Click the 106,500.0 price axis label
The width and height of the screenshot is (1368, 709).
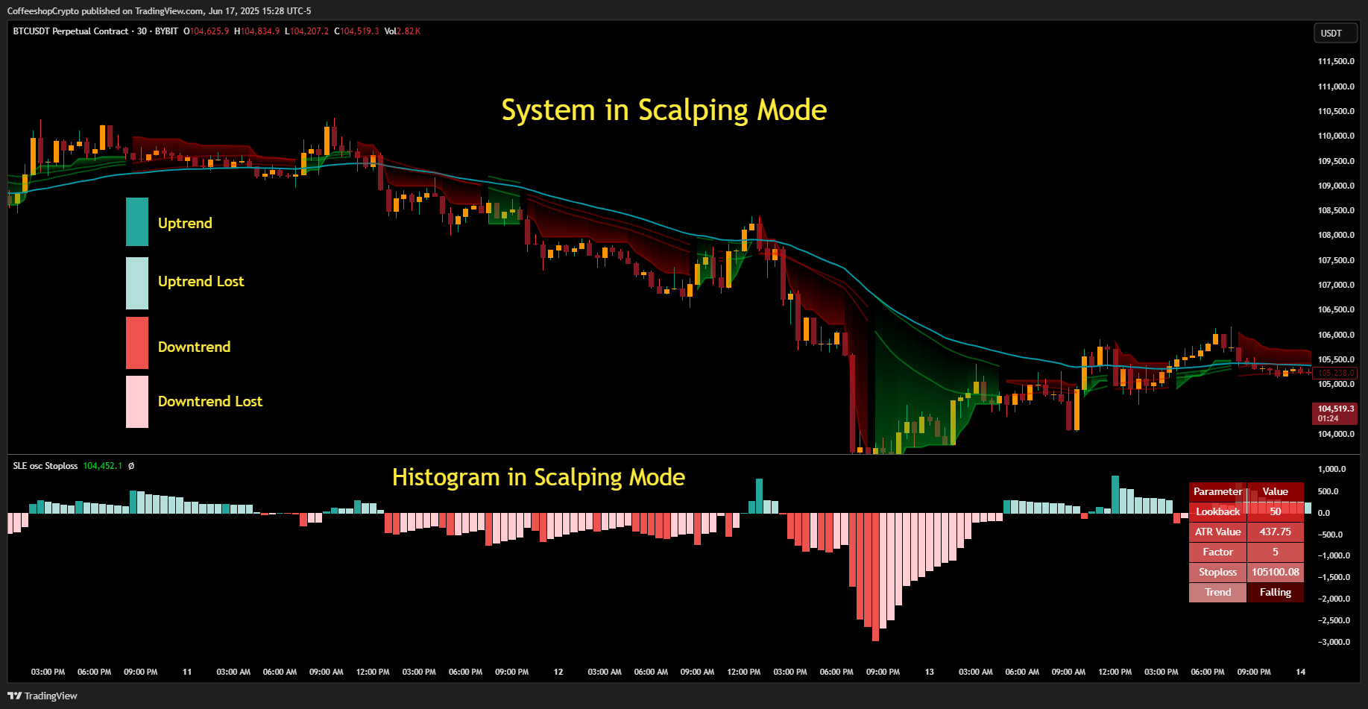pos(1336,309)
